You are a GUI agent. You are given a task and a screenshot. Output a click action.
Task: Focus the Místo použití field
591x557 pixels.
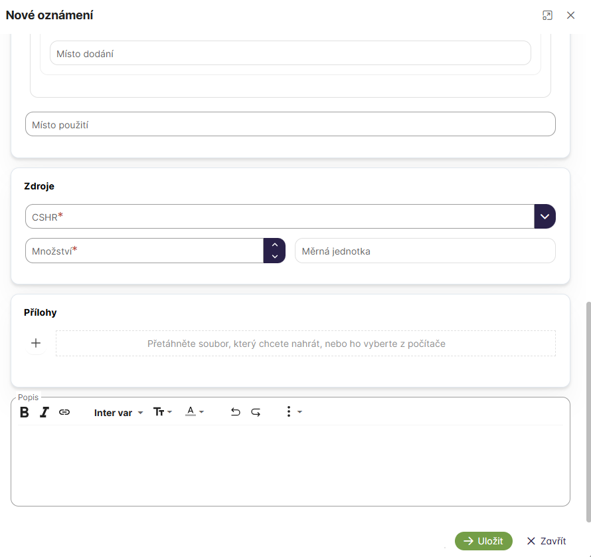(x=290, y=124)
